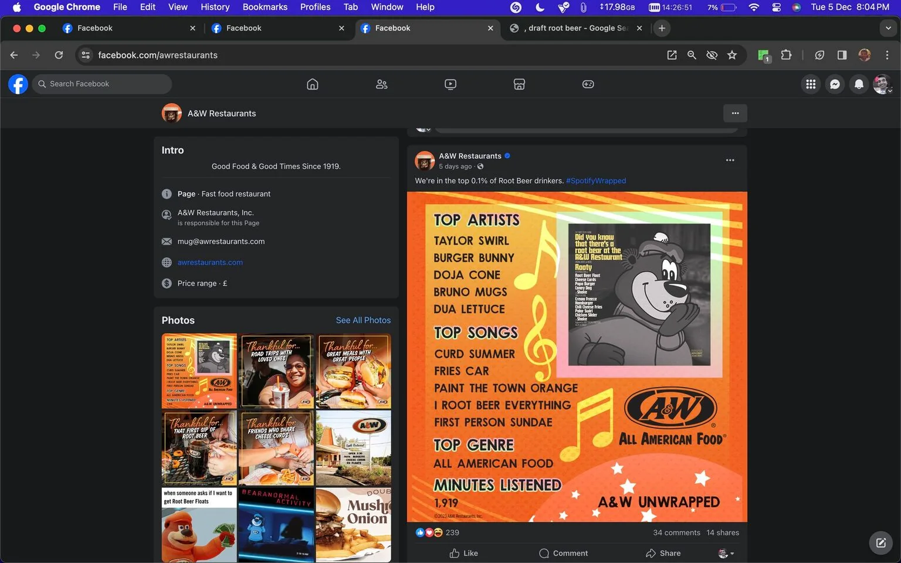Open the Wi-Fi status menu
This screenshot has width=901, height=563.
(x=754, y=7)
